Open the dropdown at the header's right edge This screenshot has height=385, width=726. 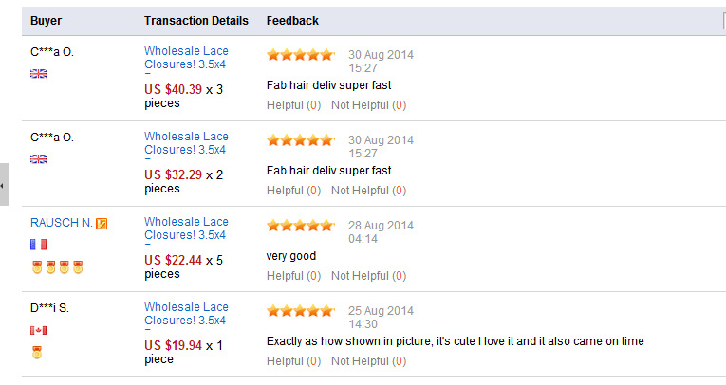(723, 21)
